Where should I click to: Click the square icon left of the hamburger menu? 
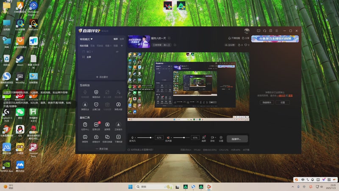(x=271, y=31)
